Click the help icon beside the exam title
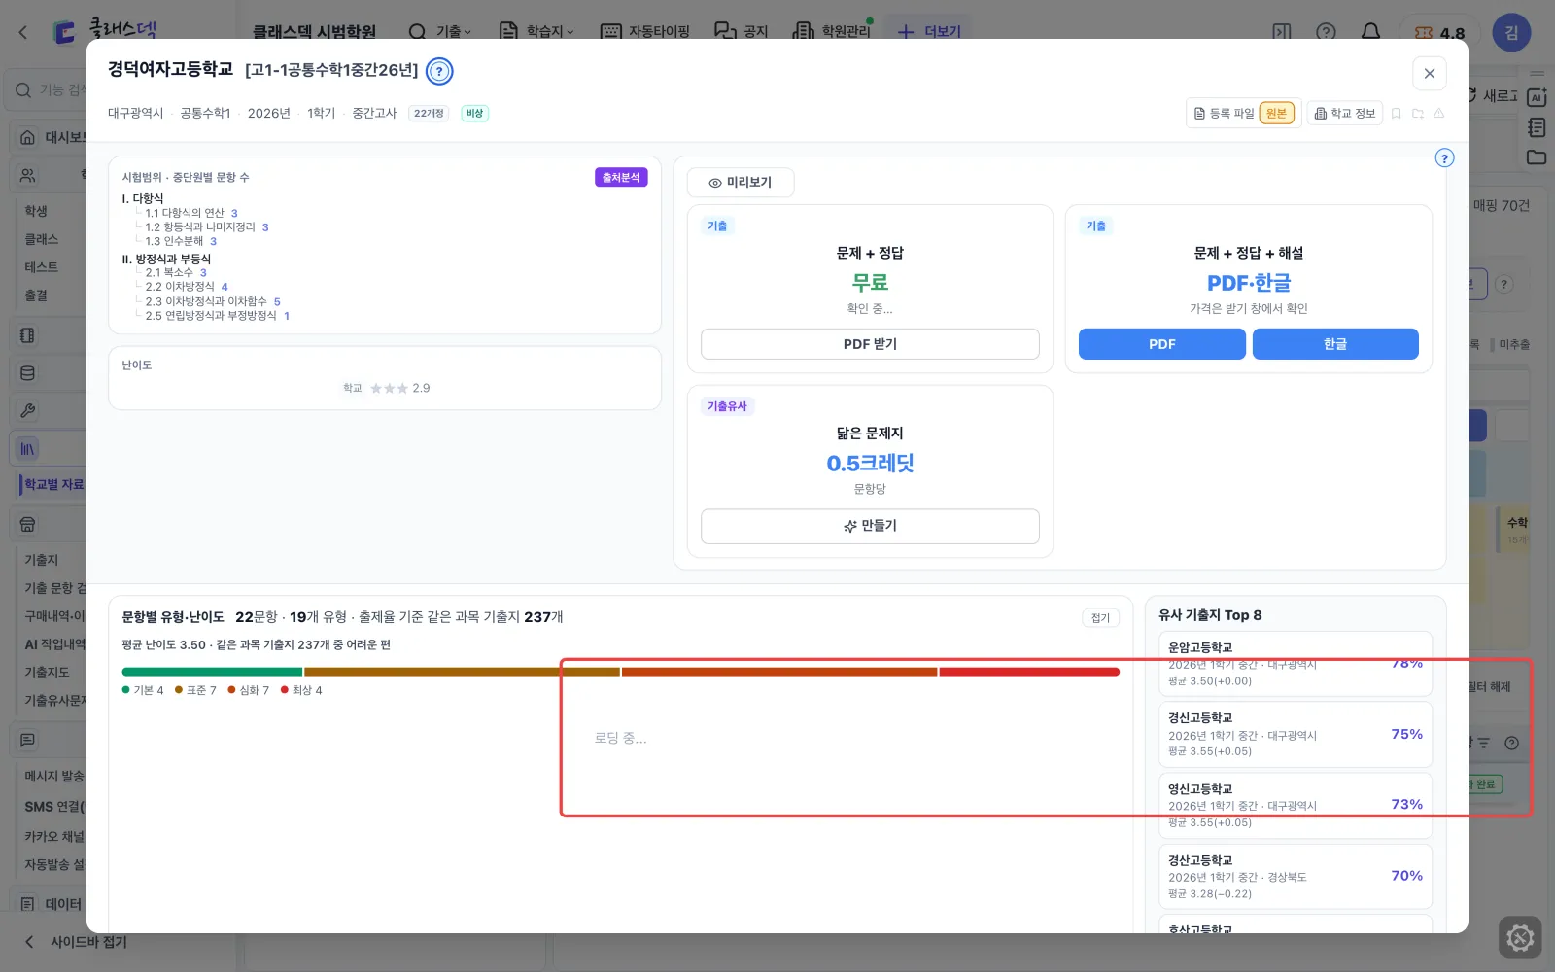 coord(439,71)
